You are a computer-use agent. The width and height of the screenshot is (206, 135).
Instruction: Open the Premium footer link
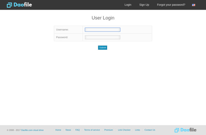coord(109,130)
